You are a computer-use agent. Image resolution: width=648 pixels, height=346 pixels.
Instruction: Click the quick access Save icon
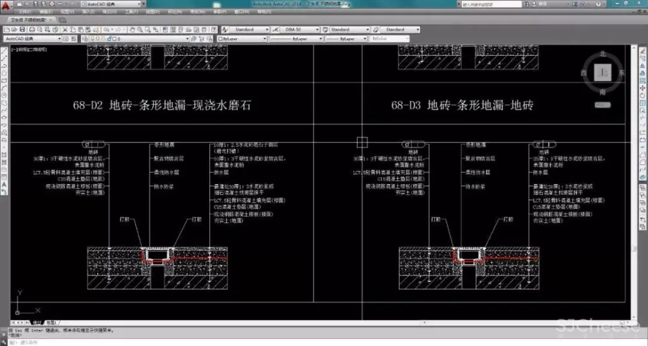pyautogui.click(x=36, y=4)
